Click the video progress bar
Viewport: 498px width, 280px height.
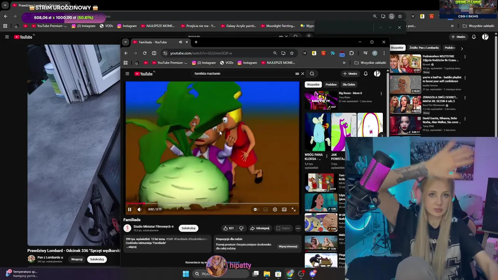click(x=212, y=203)
